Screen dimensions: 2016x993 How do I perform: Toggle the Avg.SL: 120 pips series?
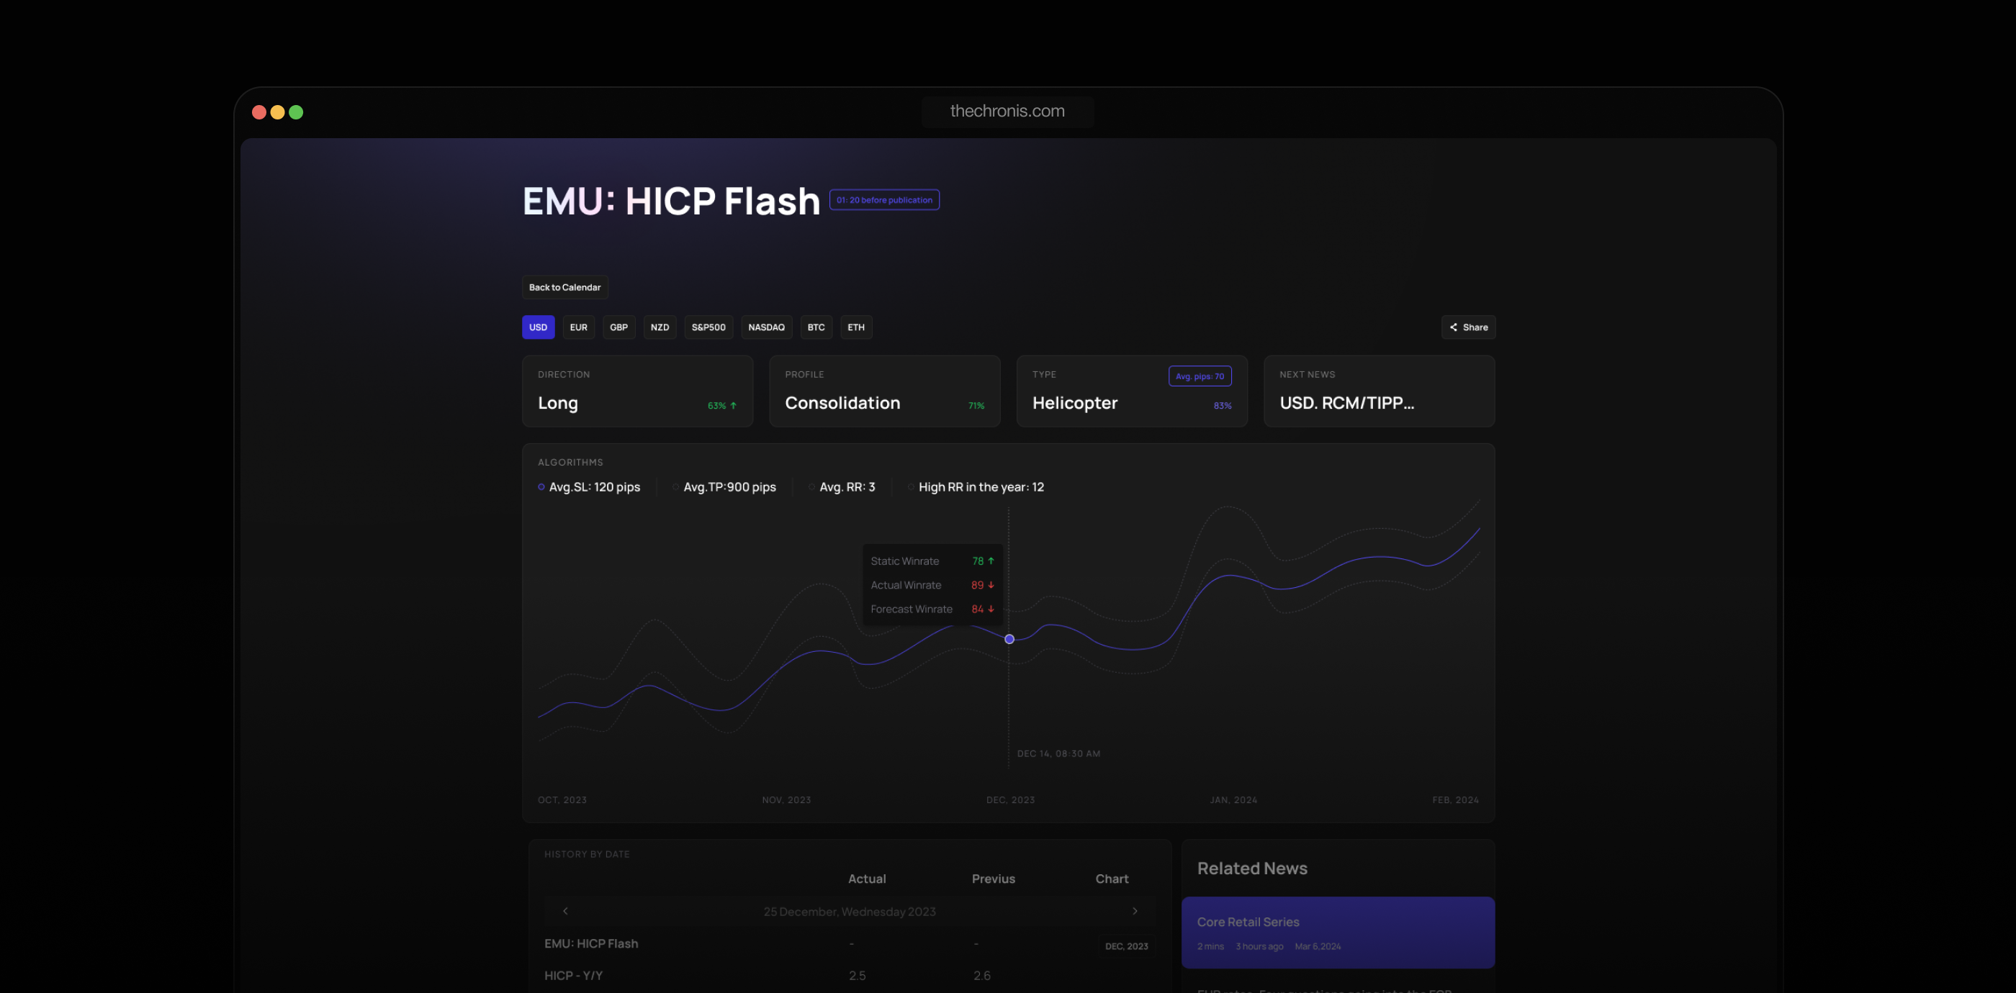pyautogui.click(x=588, y=487)
